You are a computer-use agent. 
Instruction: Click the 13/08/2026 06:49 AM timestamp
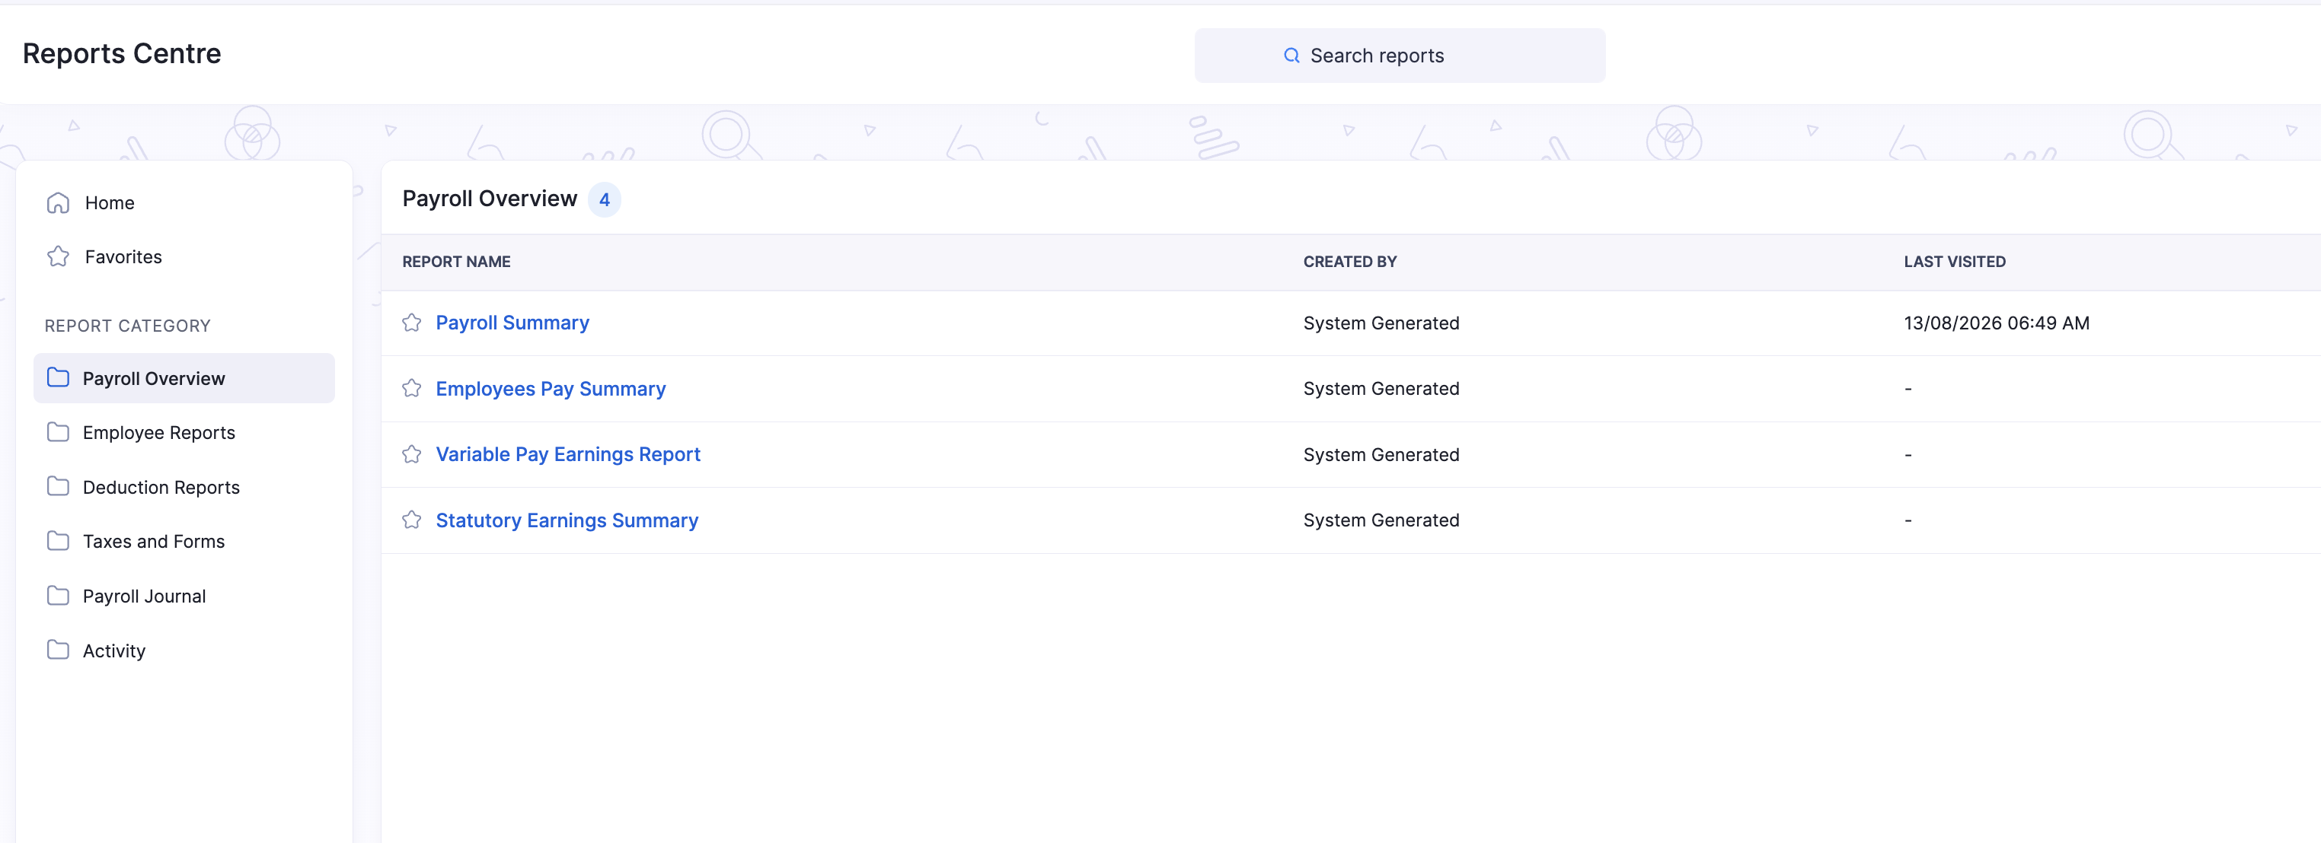(x=1996, y=323)
